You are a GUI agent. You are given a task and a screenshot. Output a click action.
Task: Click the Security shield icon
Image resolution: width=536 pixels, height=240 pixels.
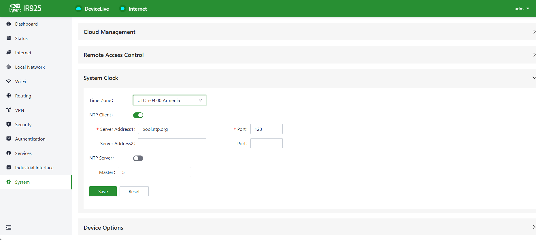[9, 124]
